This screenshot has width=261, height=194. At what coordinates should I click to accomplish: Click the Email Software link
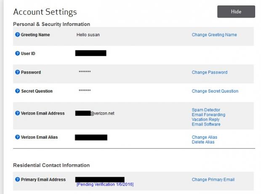tap(206, 124)
